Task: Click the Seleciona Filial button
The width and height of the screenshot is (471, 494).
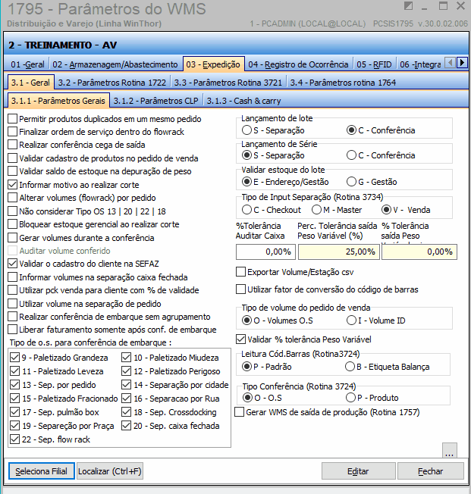Action: (41, 471)
